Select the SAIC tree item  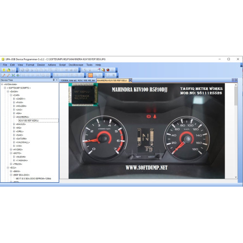19,135
